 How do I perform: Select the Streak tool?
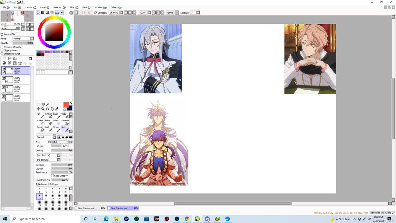pos(57,129)
